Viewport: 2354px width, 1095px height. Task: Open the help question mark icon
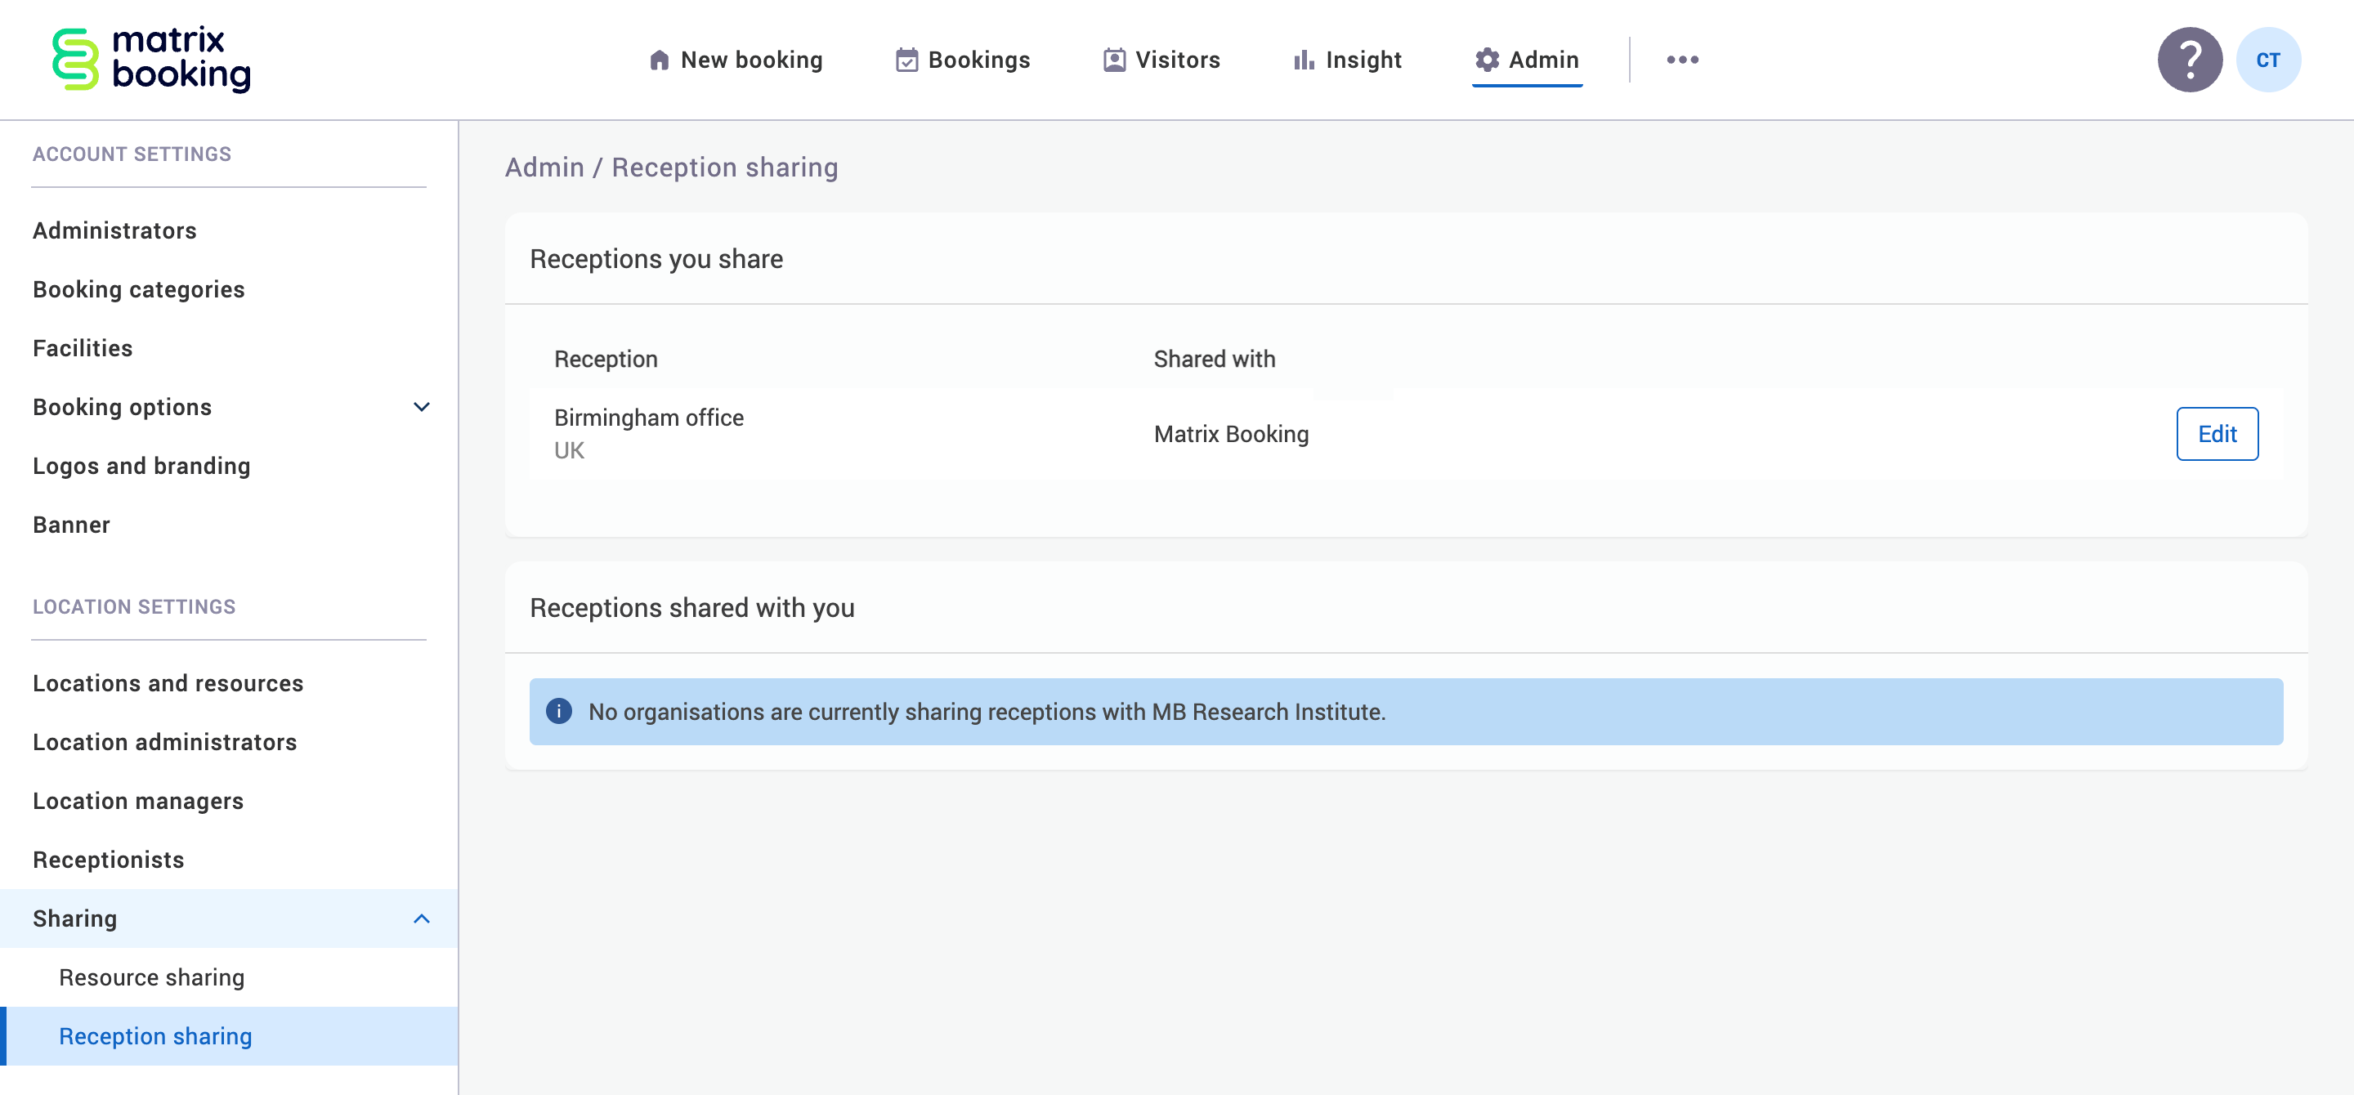pos(2189,60)
